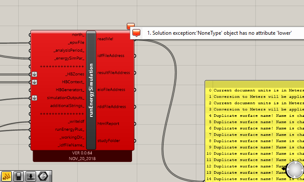This screenshot has height=182, width=304.
Task: Click the htmlReport output
Action: [108, 124]
